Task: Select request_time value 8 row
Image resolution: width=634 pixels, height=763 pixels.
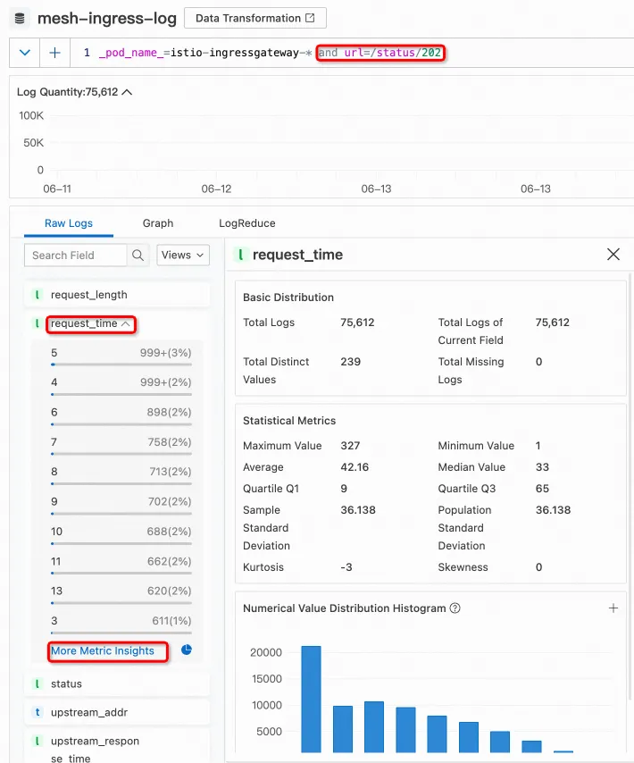Action: click(x=121, y=475)
